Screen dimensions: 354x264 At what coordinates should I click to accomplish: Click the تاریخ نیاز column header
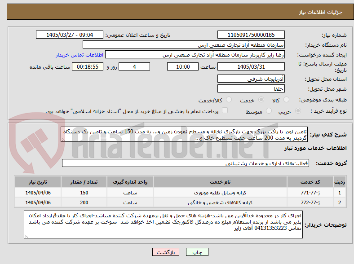38,182
